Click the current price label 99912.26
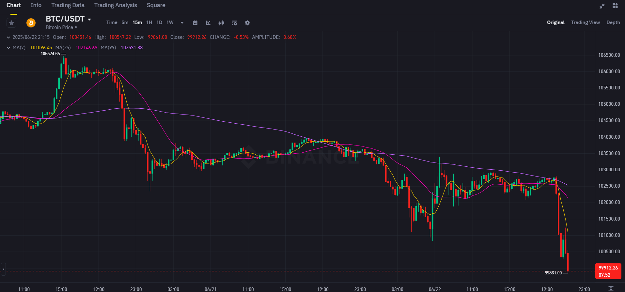 click(608, 268)
